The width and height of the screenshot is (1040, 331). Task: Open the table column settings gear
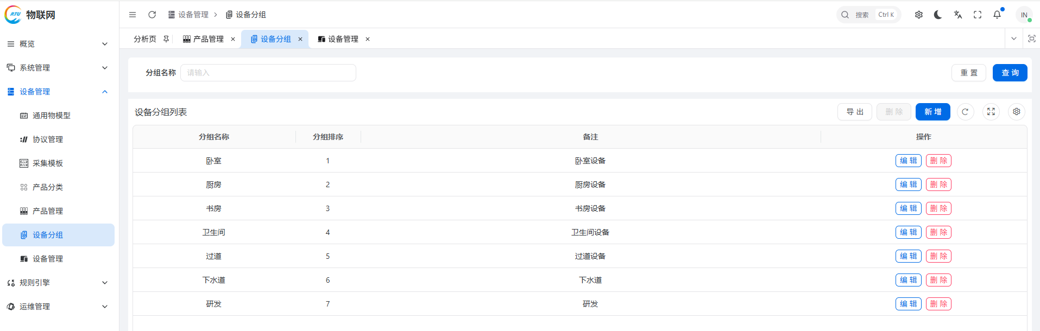[x=1017, y=112]
